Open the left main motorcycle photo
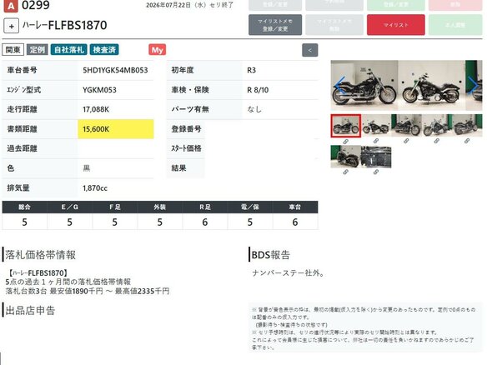The width and height of the screenshot is (487, 365). pyautogui.click(x=364, y=85)
